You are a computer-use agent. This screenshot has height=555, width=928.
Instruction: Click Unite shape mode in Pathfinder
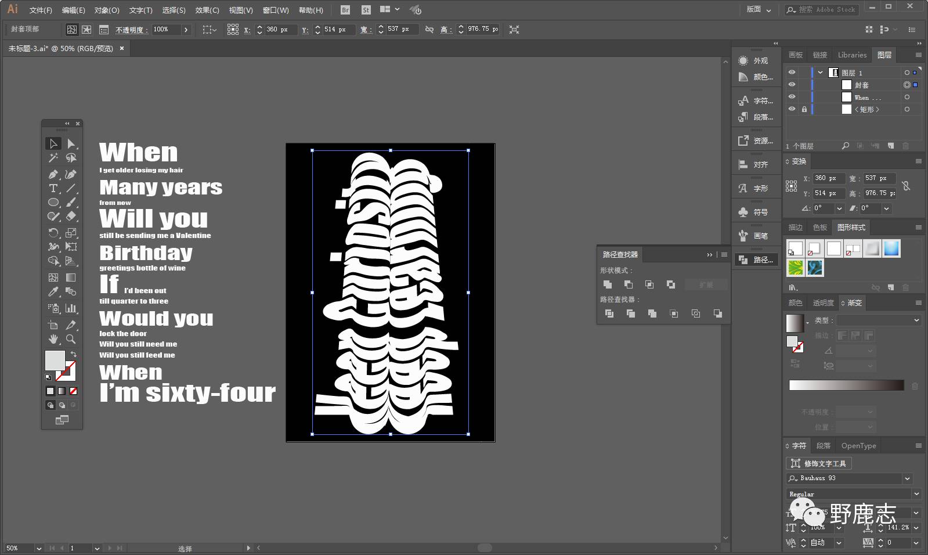608,284
